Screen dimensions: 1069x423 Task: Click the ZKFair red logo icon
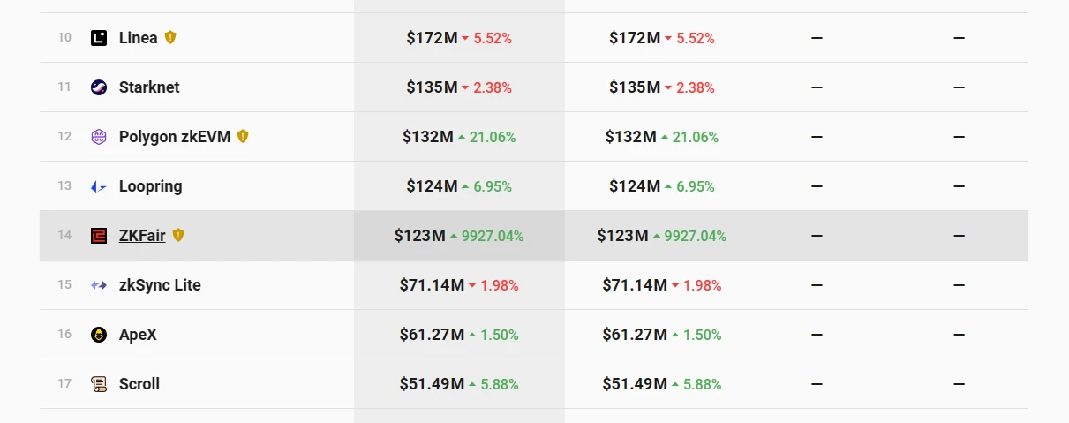click(x=99, y=236)
